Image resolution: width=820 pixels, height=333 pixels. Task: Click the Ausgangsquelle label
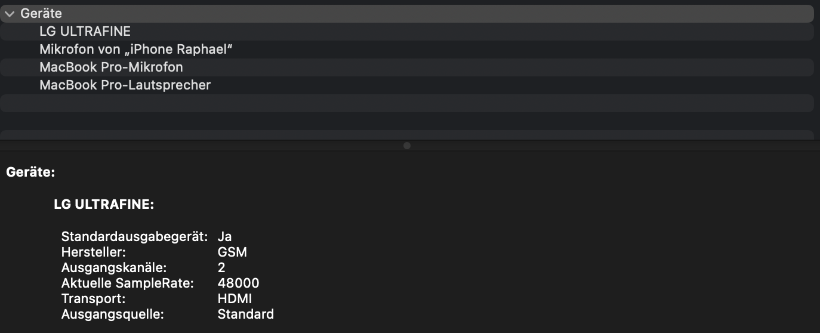[x=112, y=314]
